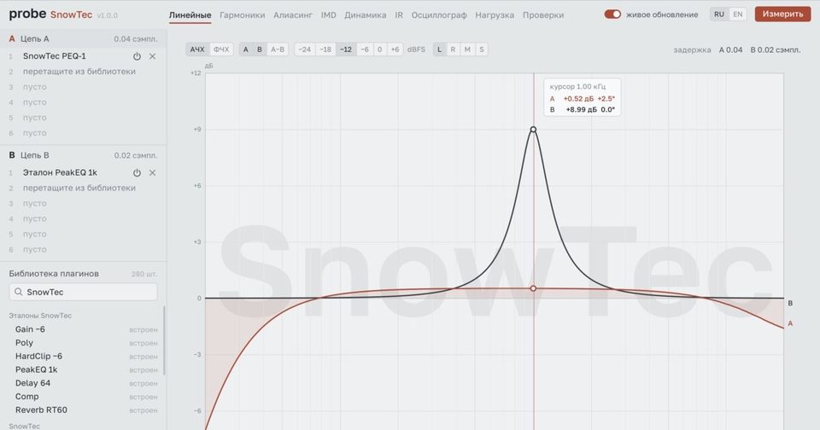
Task: Click the plugin library search field
Action: point(83,292)
